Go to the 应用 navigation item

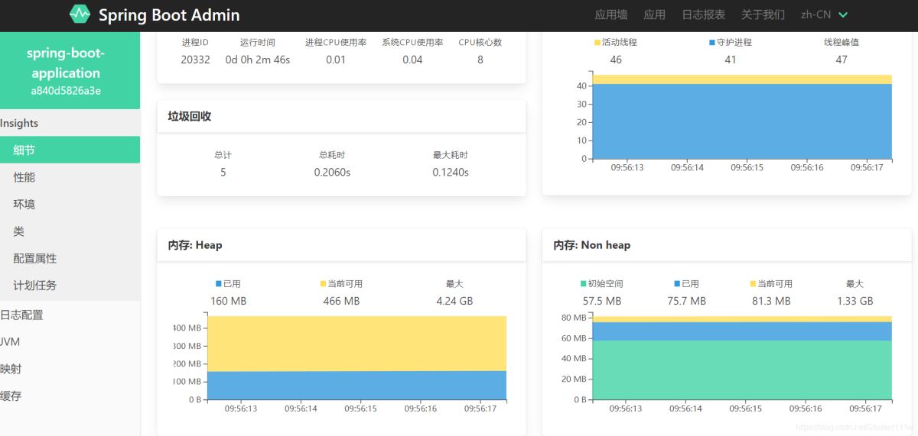pos(654,15)
